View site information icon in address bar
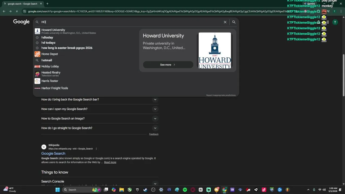This screenshot has width=345, height=194. pyautogui.click(x=25, y=11)
